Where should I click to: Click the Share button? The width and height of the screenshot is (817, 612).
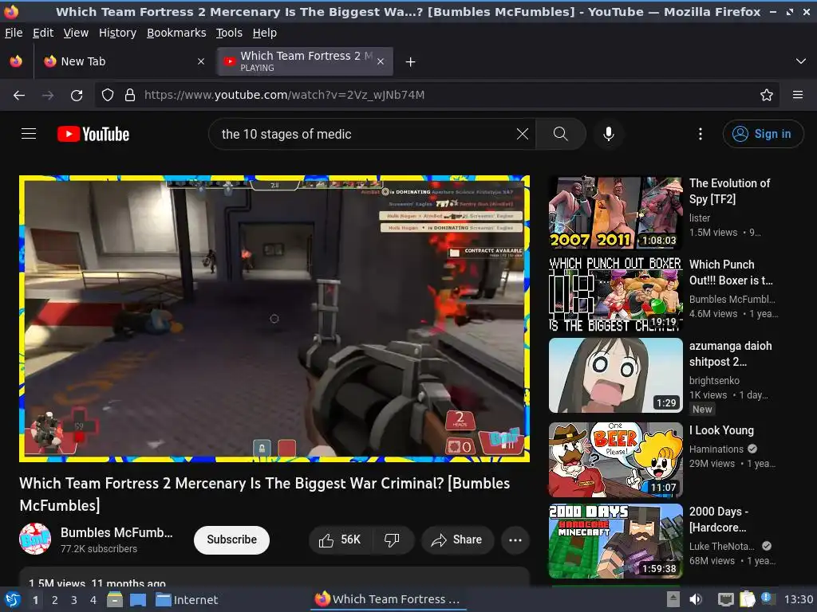(x=456, y=540)
